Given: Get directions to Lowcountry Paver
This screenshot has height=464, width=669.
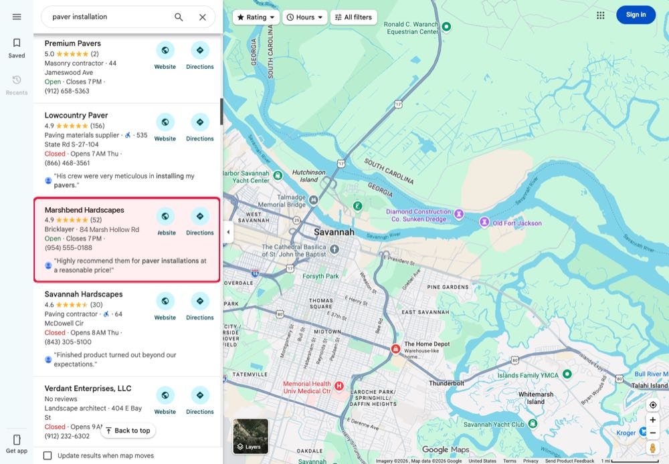Looking at the screenshot, I should point(199,122).
